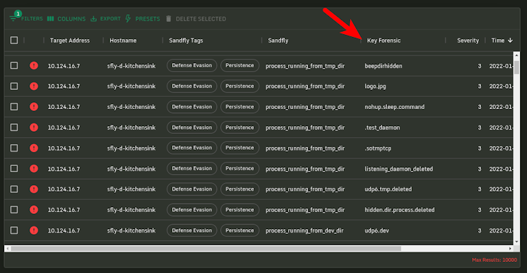Click red alert icon for logo.jpg row

pos(34,86)
